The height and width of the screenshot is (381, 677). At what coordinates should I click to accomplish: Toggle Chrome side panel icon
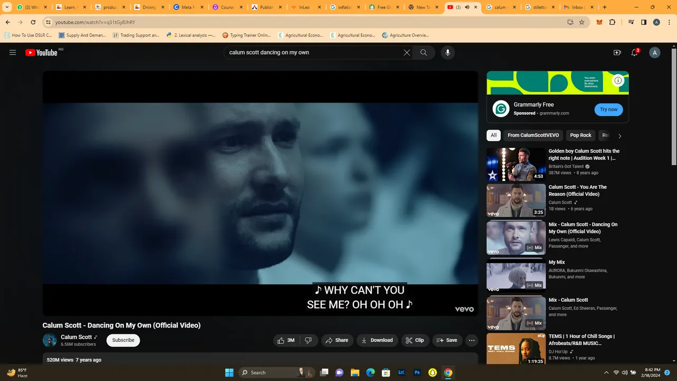[x=644, y=22]
